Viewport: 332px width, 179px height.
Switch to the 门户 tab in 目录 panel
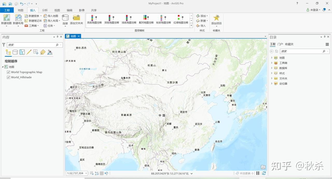[x=281, y=44]
